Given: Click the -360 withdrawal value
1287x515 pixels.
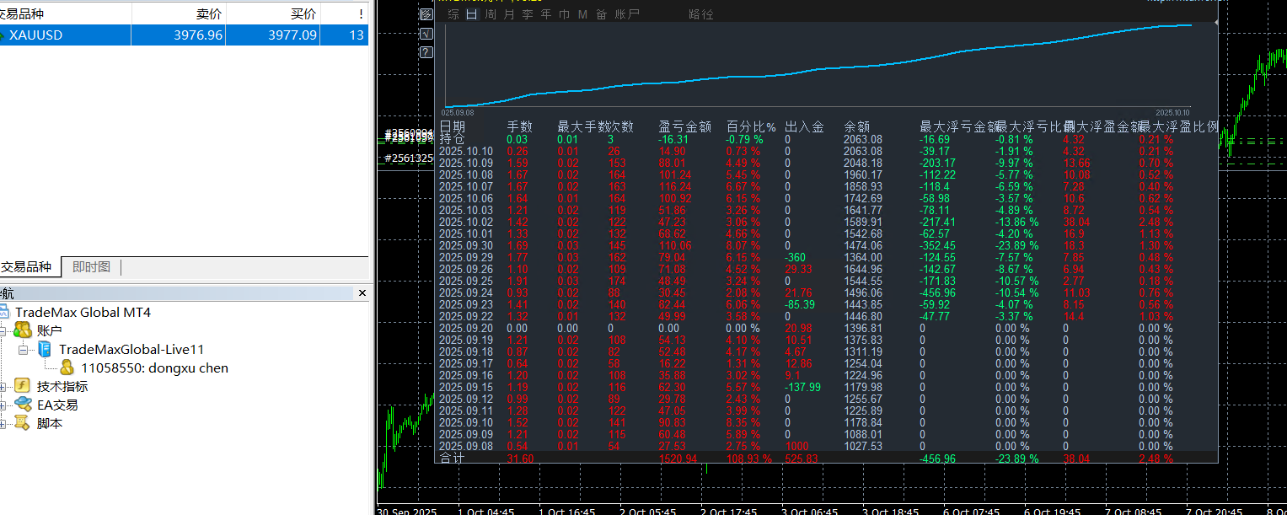Looking at the screenshot, I should (x=797, y=257).
